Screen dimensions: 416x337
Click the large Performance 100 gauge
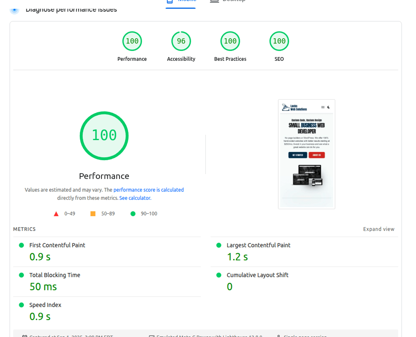104,136
